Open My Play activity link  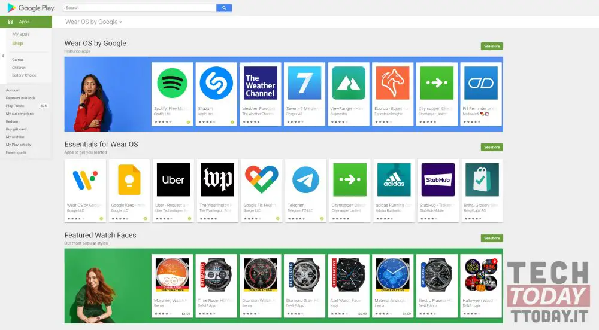point(19,145)
